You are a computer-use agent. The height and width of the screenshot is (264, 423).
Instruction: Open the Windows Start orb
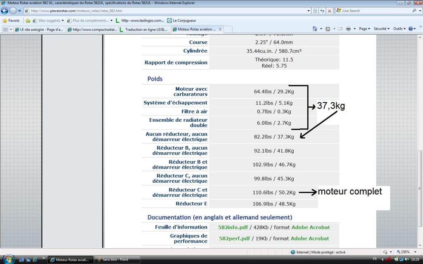click(8, 259)
